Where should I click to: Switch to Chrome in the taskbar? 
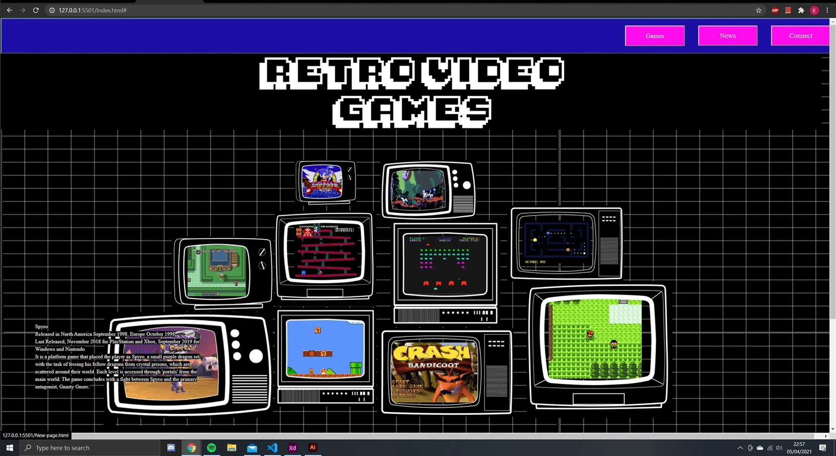pos(191,448)
